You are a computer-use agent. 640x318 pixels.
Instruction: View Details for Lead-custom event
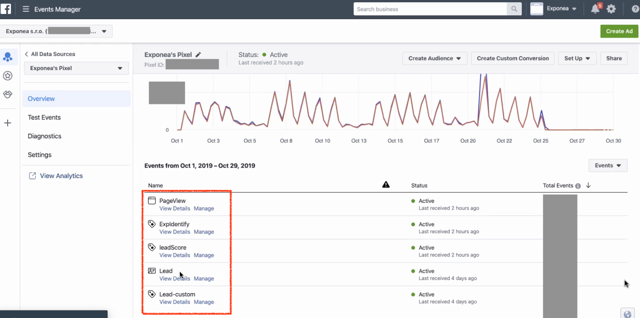click(174, 302)
